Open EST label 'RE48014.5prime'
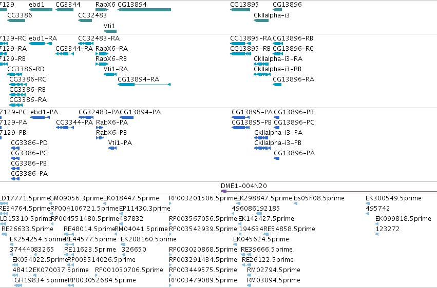 pos(89,229)
